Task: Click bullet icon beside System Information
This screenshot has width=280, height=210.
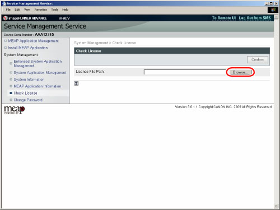Action: point(11,80)
